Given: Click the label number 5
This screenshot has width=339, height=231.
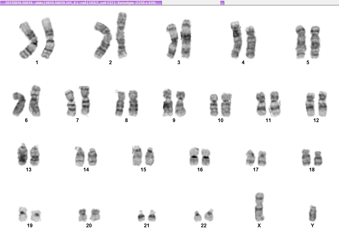Looking at the screenshot, I should pos(308,62).
